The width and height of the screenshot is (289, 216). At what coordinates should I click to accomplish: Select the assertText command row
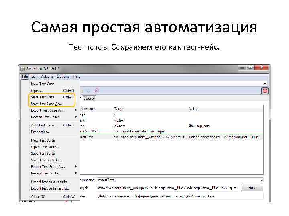click(x=171, y=137)
